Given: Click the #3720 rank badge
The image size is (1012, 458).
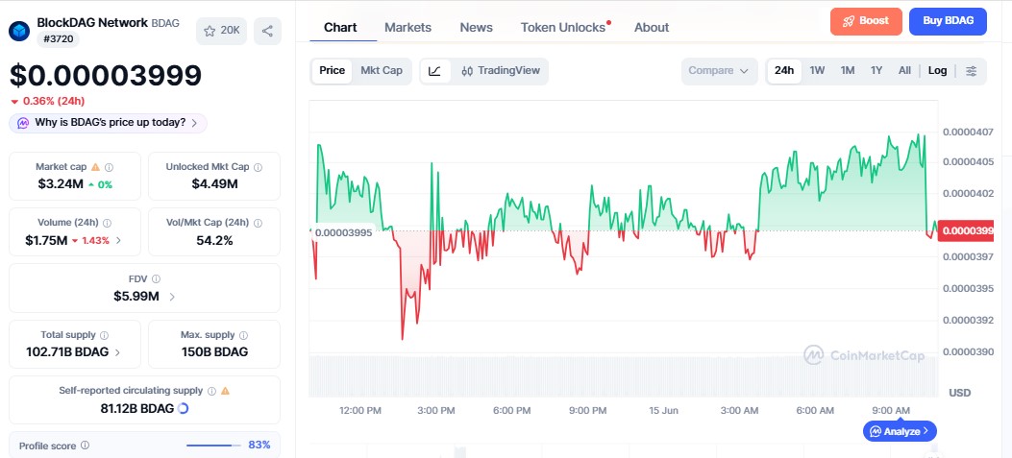Looking at the screenshot, I should click(x=58, y=39).
